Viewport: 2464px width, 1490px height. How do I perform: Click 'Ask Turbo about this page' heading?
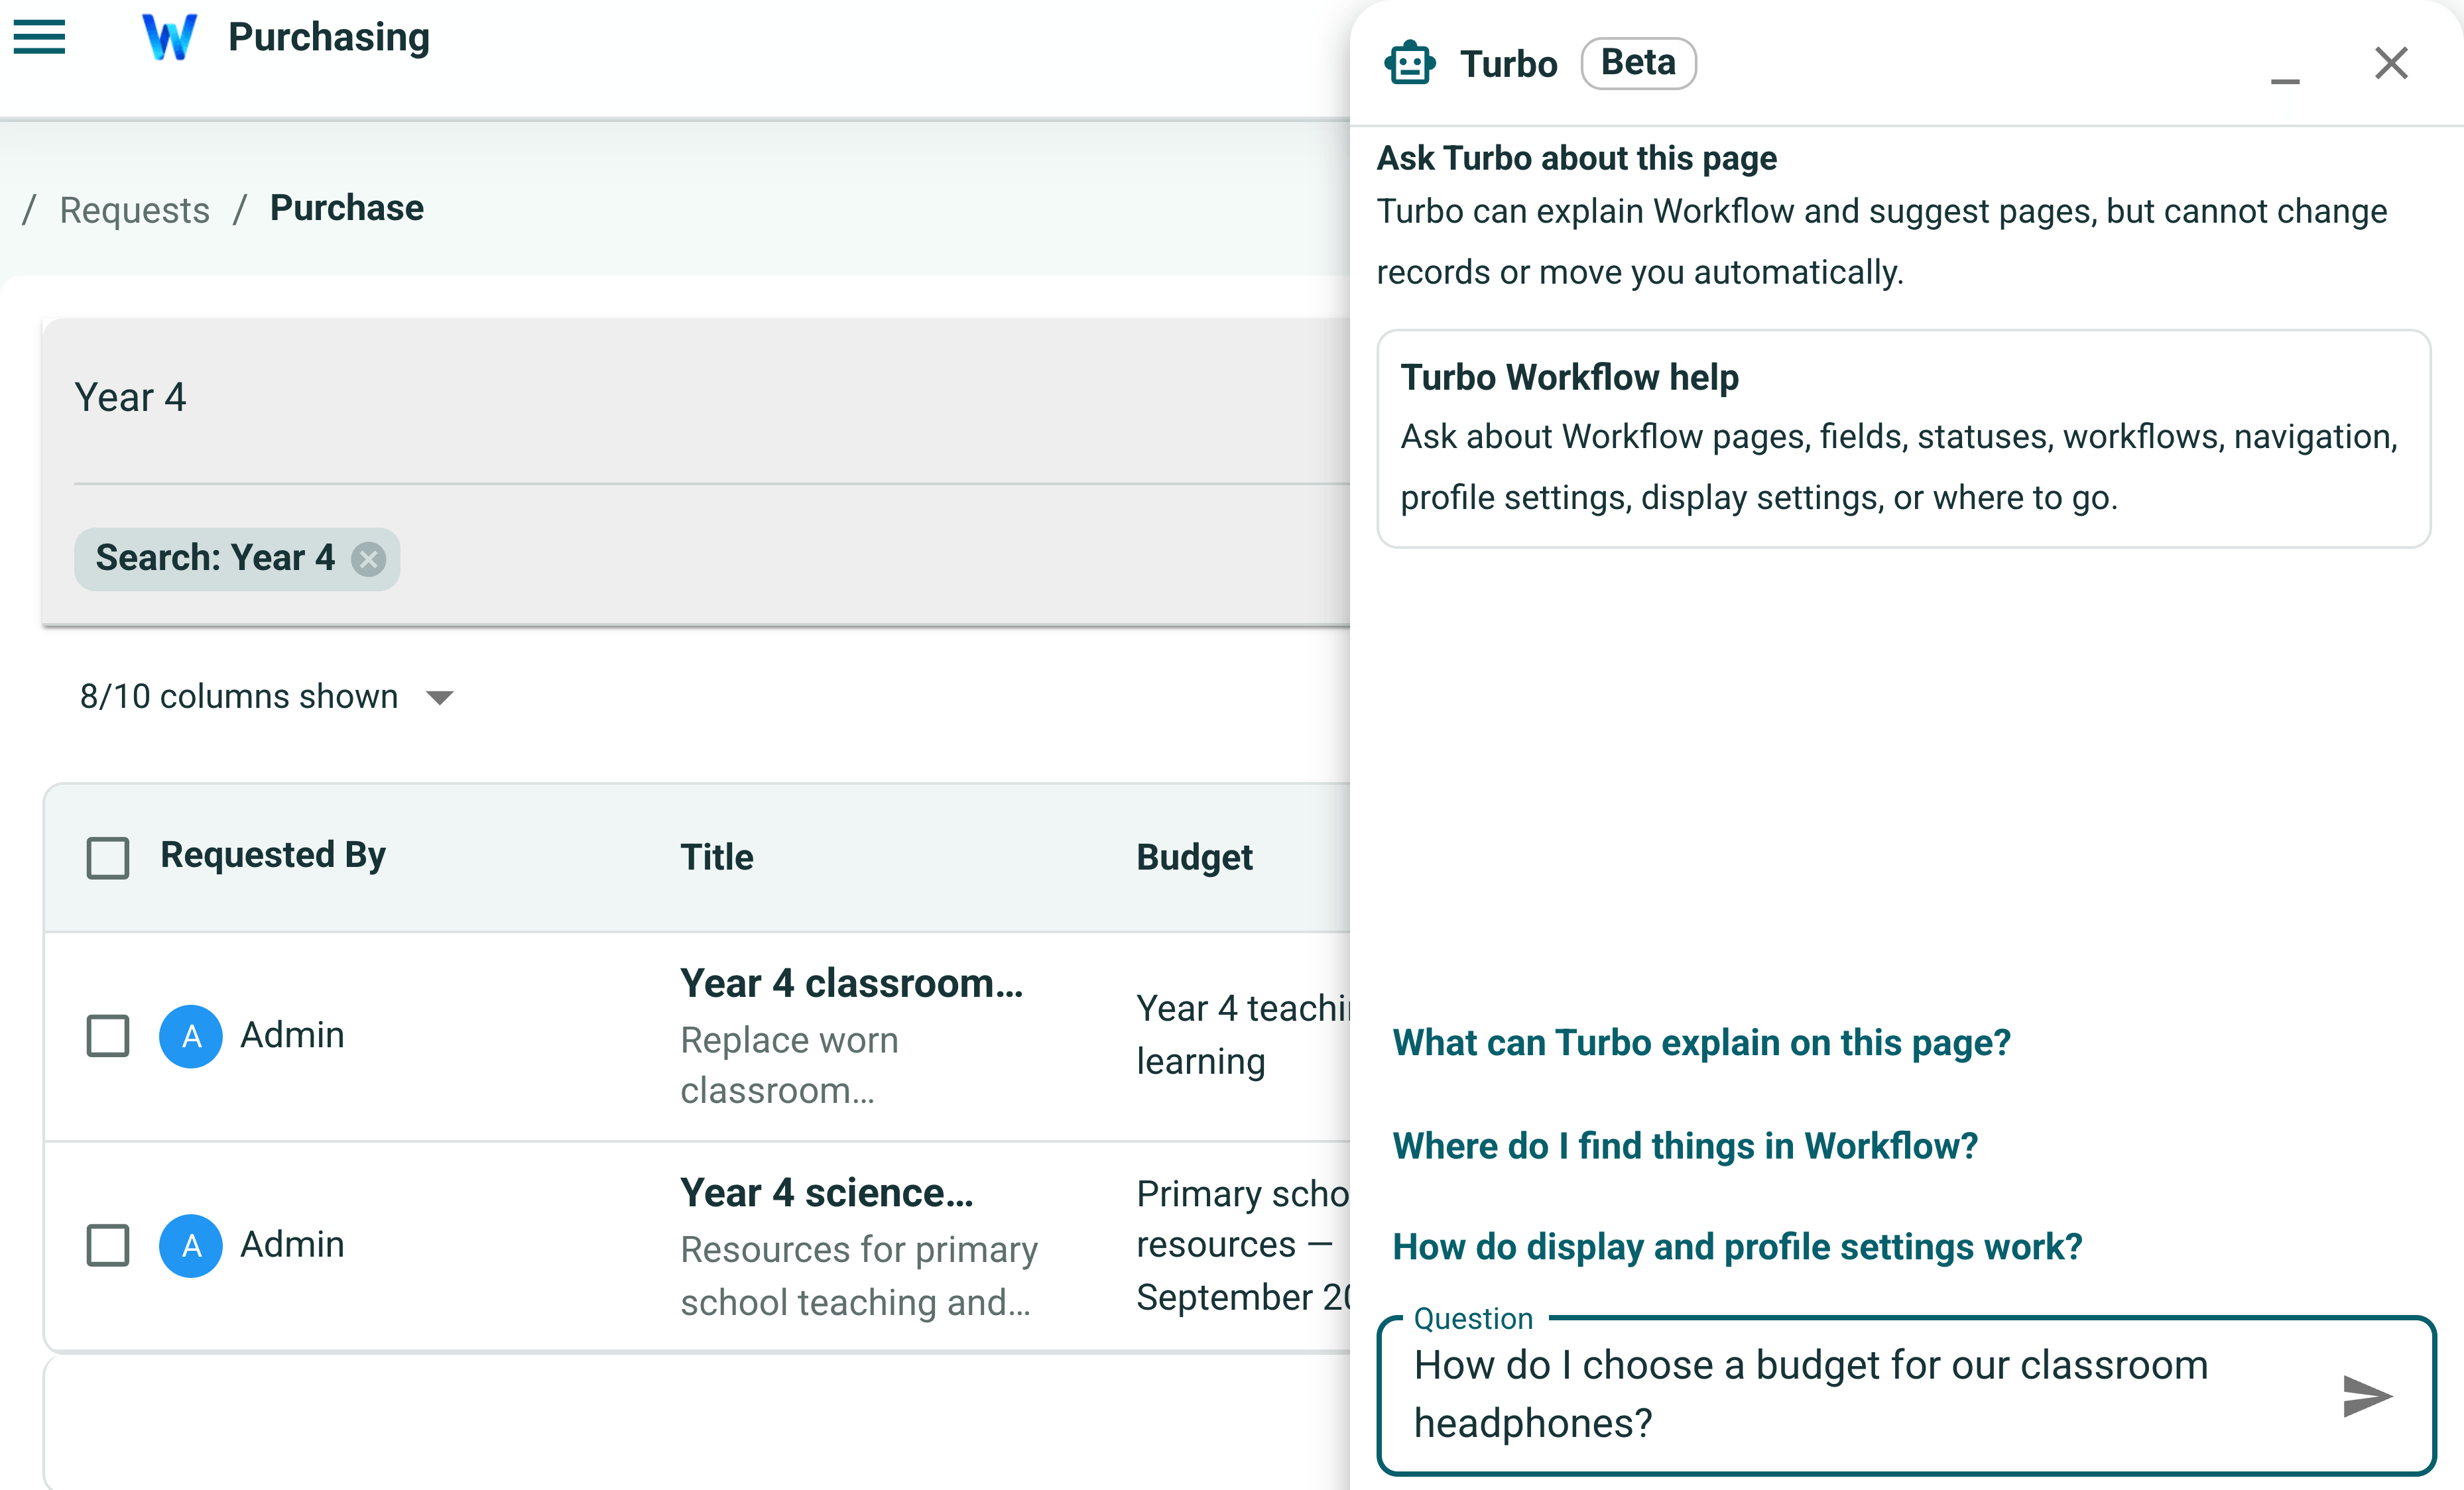[x=1576, y=158]
